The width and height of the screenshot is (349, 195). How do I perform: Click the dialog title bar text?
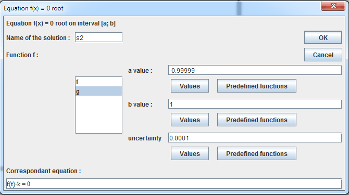point(33,8)
